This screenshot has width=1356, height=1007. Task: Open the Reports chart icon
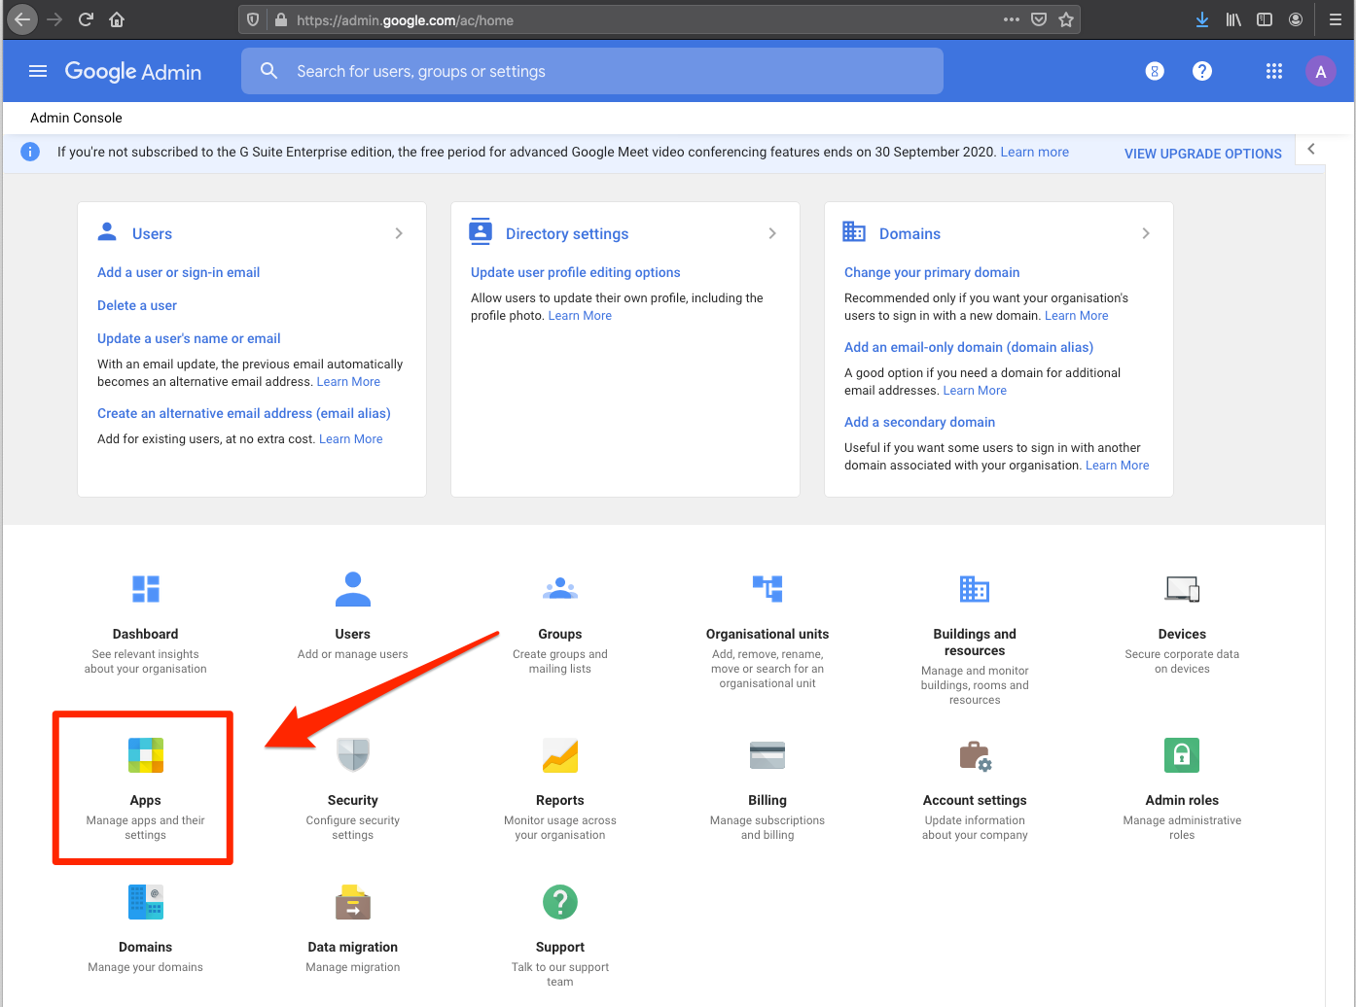(x=560, y=755)
